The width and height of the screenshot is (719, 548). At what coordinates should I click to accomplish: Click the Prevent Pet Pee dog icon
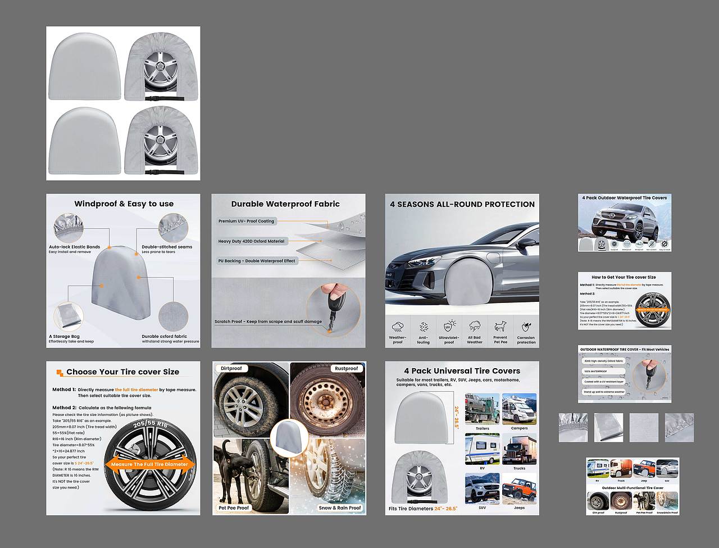[500, 327]
